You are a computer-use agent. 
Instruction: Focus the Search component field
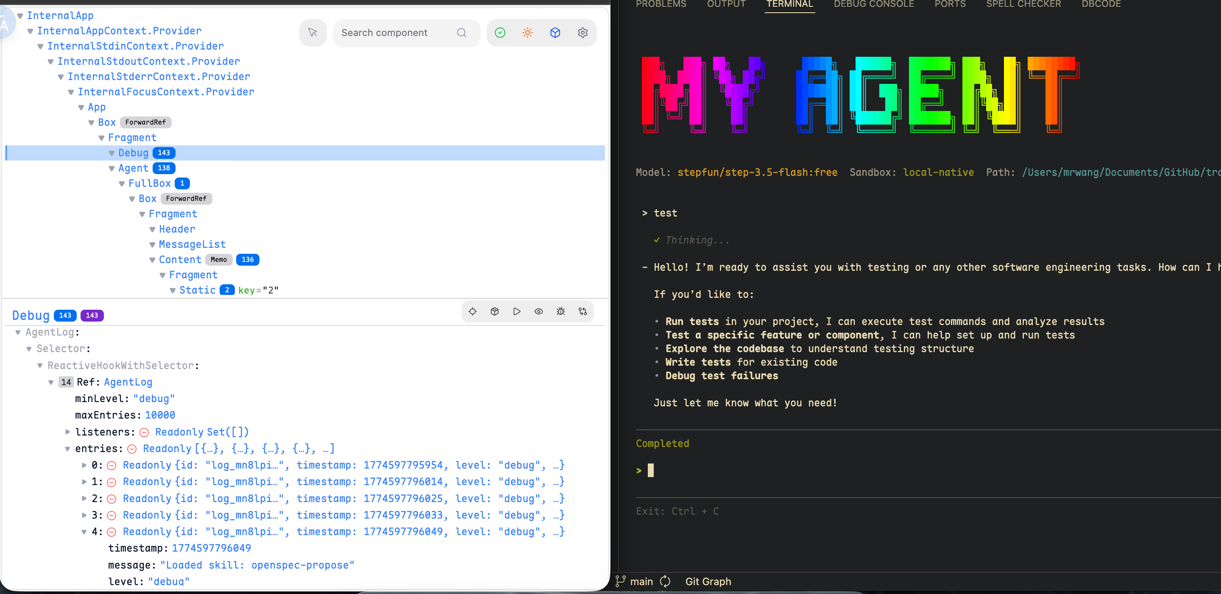point(406,33)
